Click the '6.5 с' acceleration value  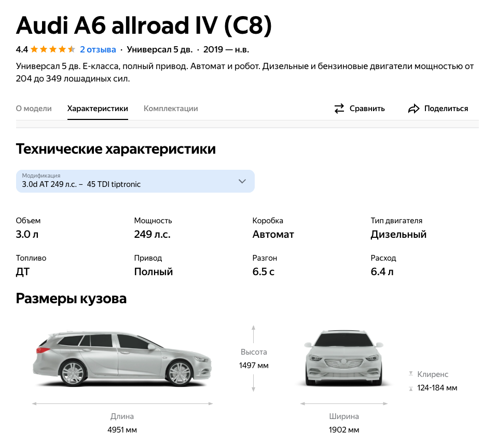264,272
